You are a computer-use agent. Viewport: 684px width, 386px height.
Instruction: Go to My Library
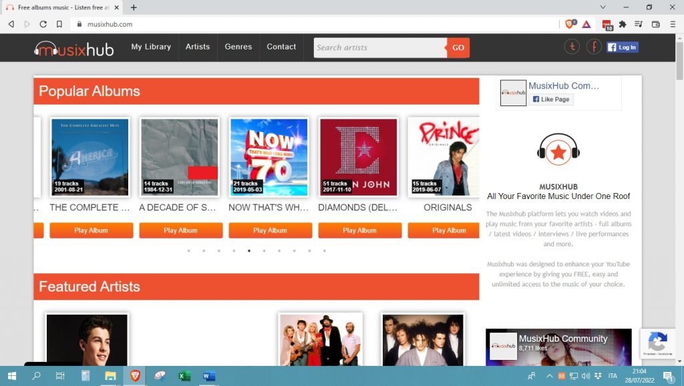pos(151,47)
